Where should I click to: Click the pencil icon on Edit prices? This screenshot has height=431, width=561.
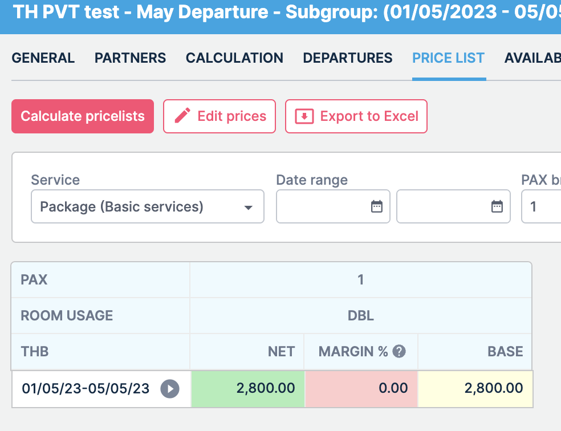[182, 116]
